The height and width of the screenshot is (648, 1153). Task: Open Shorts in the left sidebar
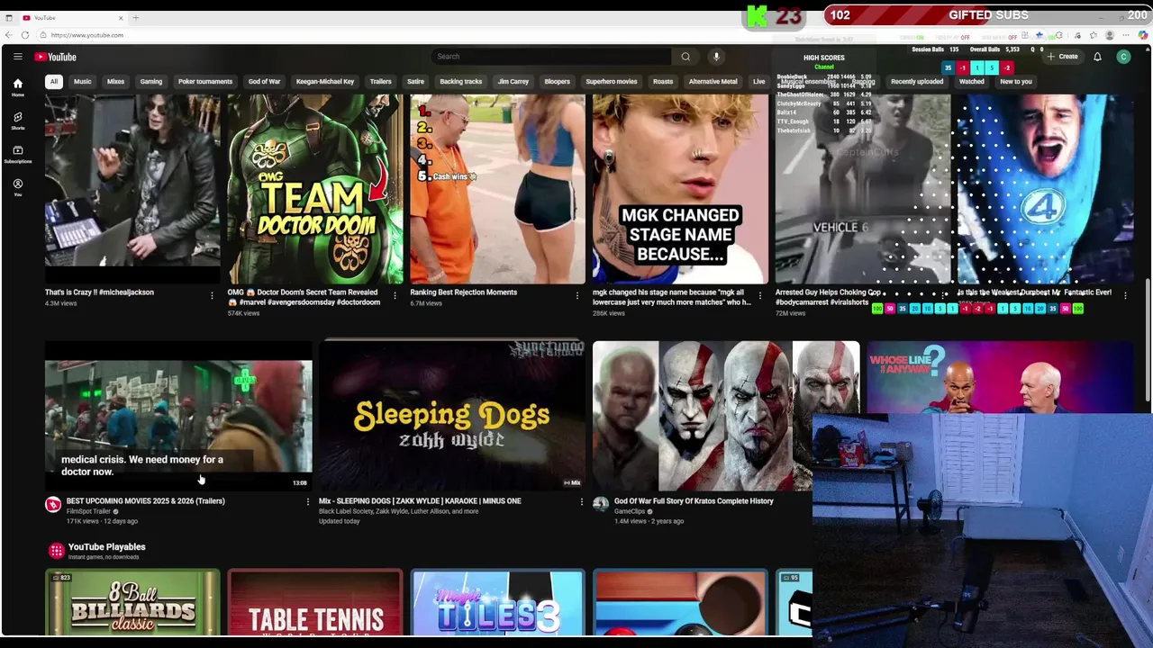tap(17, 121)
